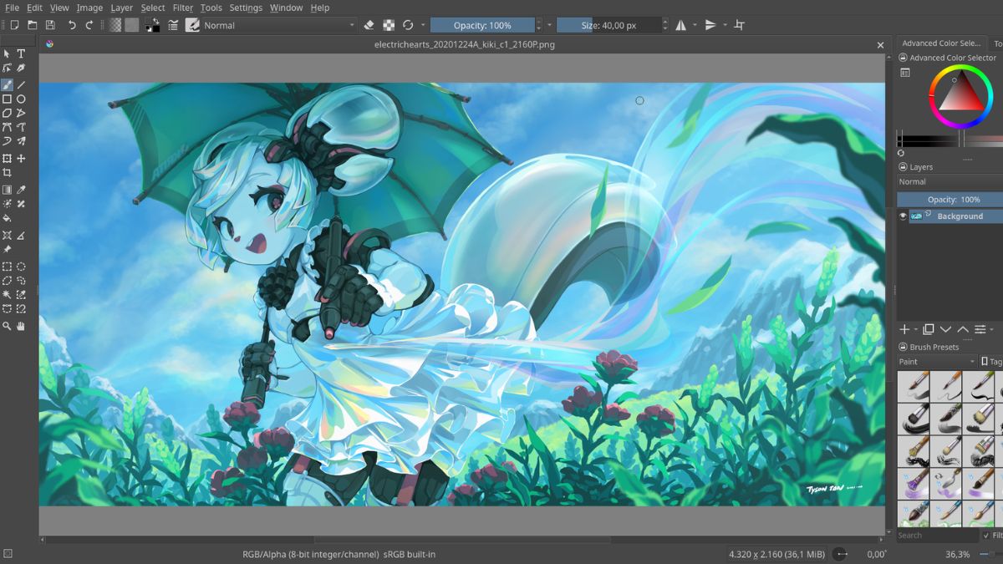Open the Paint brush tag dropdown

click(x=937, y=362)
